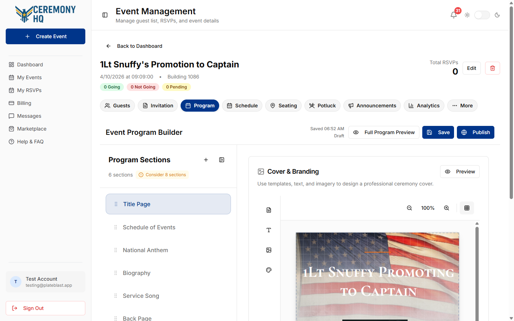Click the 0 Not Going badge
514x321 pixels.
(143, 87)
